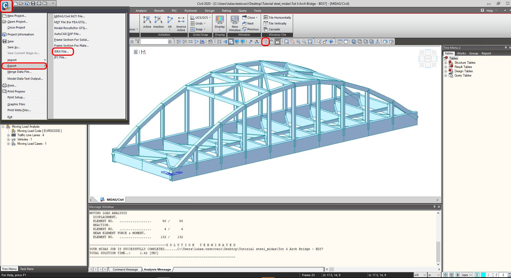This screenshot has width=511, height=278.
Task: Click the red-circled toolbar icon beside the padlocks
Action: [x=265, y=42]
